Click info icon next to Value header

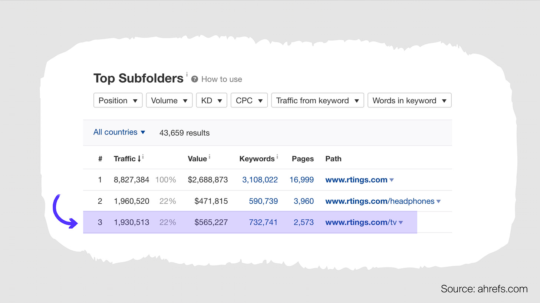(x=209, y=157)
